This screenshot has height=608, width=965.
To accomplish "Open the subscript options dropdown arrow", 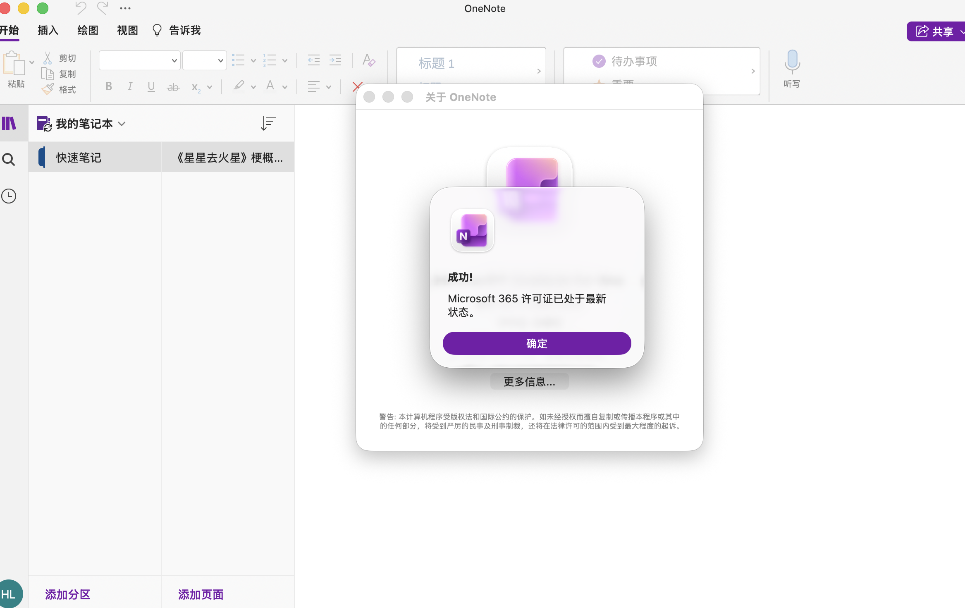I will point(210,87).
